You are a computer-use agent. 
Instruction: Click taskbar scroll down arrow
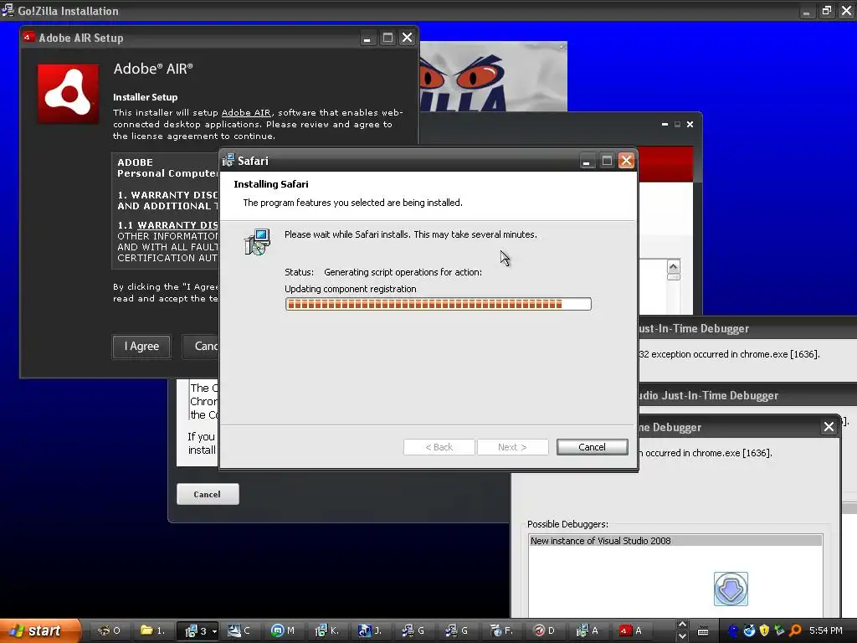(x=682, y=636)
